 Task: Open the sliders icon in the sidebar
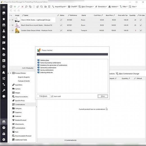point(4,78)
